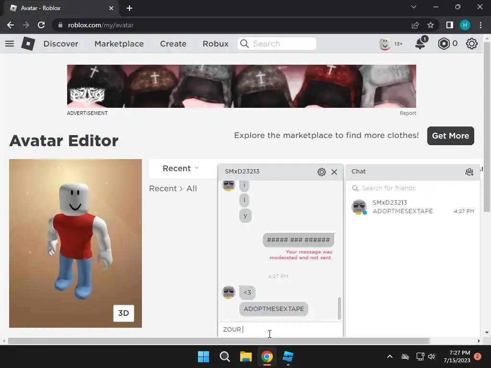Viewport: 491px width, 368px height.
Task: Open the SMxD23213 conversation in chat list
Action: [x=413, y=207]
